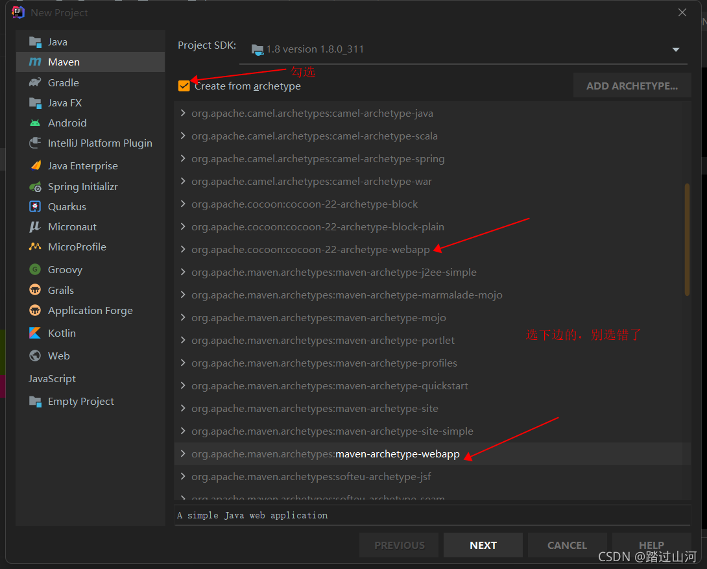Viewport: 707px width, 569px height.
Task: Select cocoon-22-archetype-block-plain row
Action: tap(433, 227)
